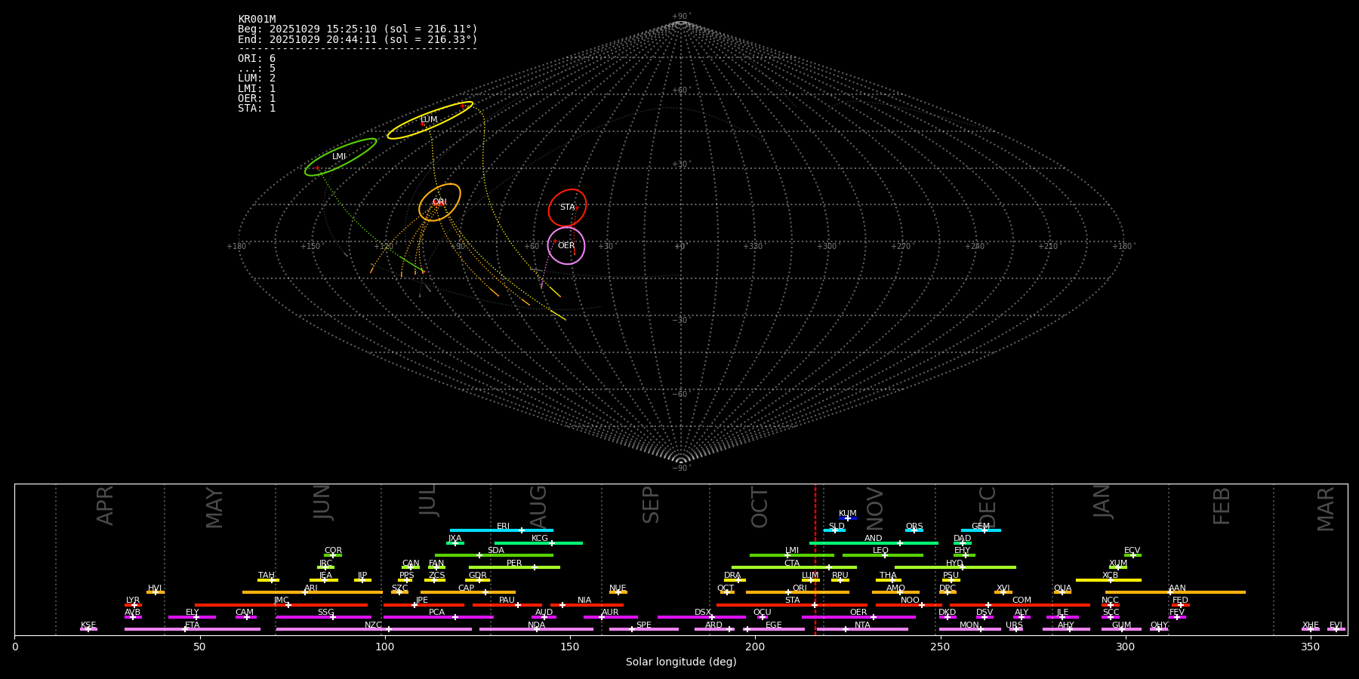
Task: Click the green LMI radiant ellipse
Action: click(340, 157)
